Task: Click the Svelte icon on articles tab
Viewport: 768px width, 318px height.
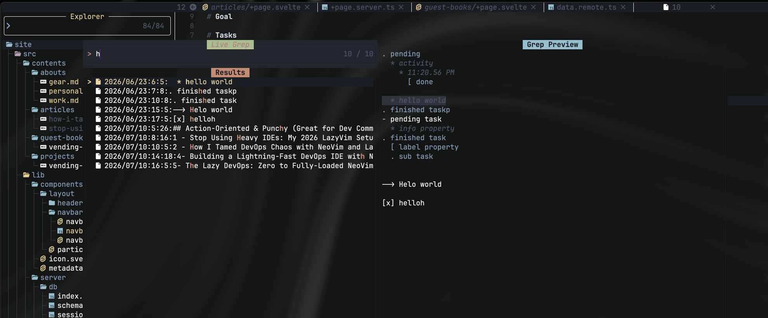Action: [205, 7]
